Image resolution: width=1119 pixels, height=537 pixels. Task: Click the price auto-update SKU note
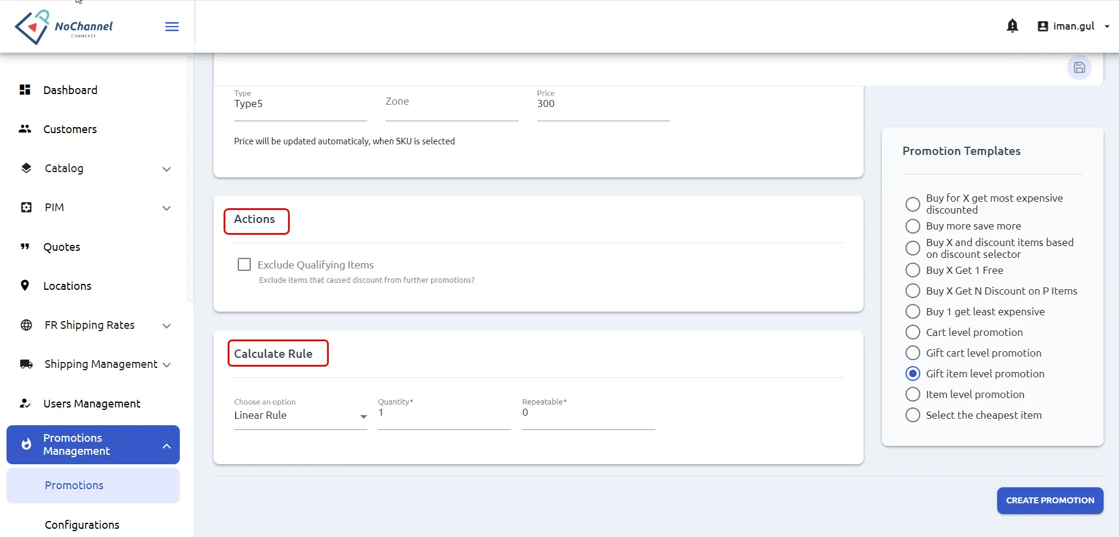pyautogui.click(x=344, y=141)
